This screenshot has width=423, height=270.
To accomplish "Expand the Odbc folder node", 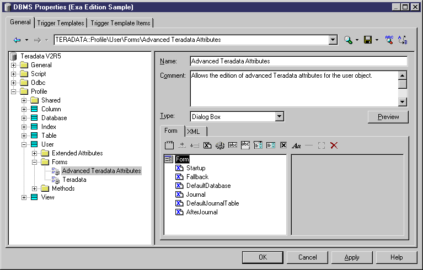I will pos(13,83).
